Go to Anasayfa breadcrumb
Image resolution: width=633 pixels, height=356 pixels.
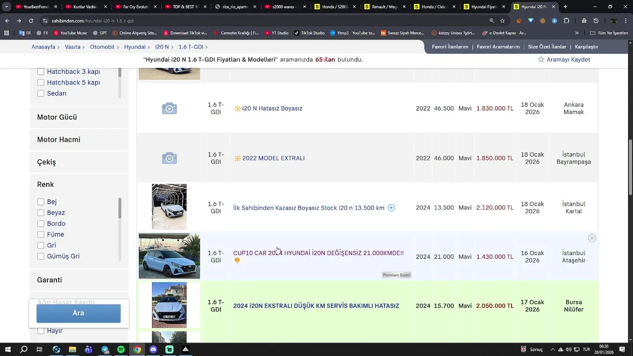pyautogui.click(x=44, y=47)
